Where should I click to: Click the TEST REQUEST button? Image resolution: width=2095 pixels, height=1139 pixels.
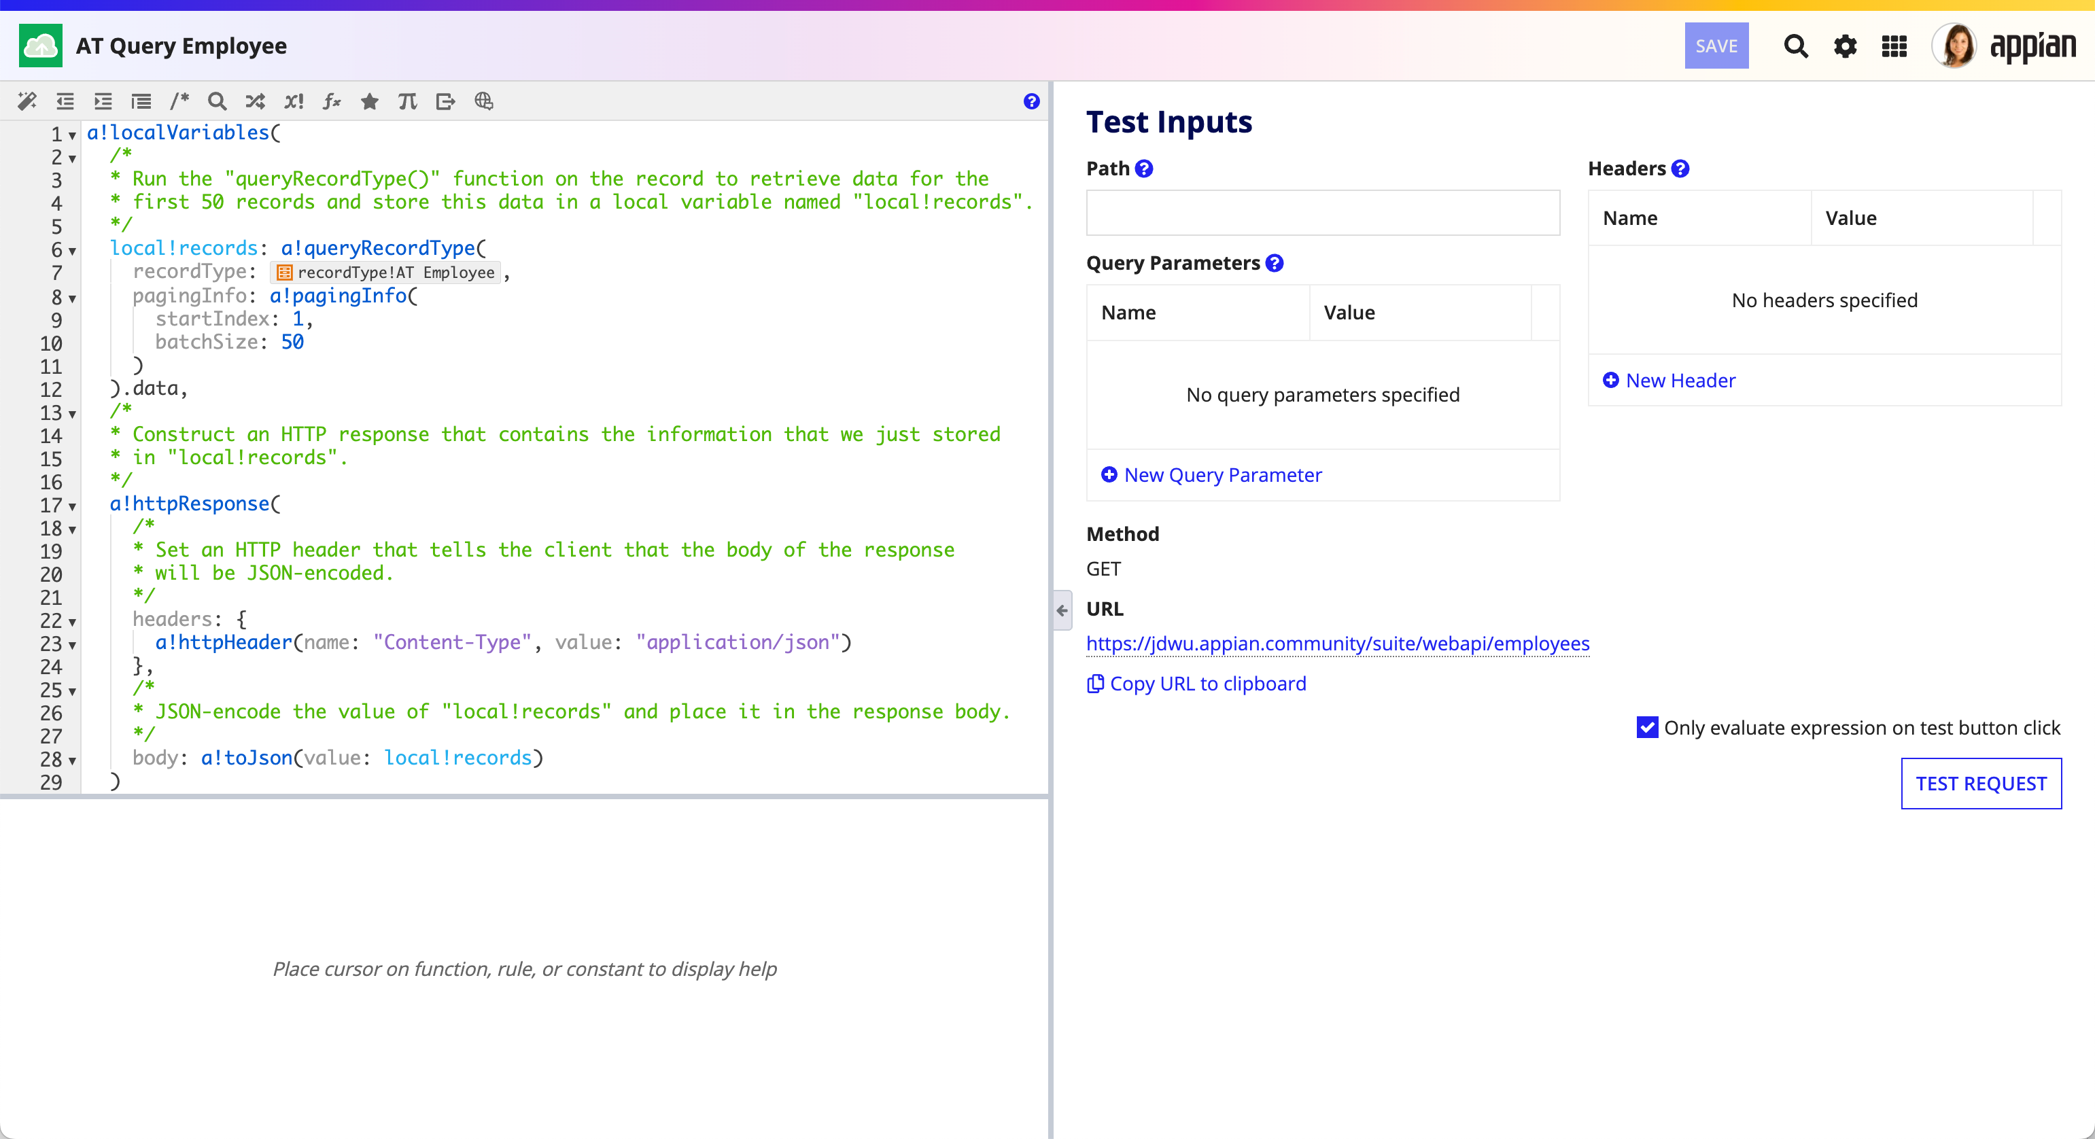(x=1980, y=783)
